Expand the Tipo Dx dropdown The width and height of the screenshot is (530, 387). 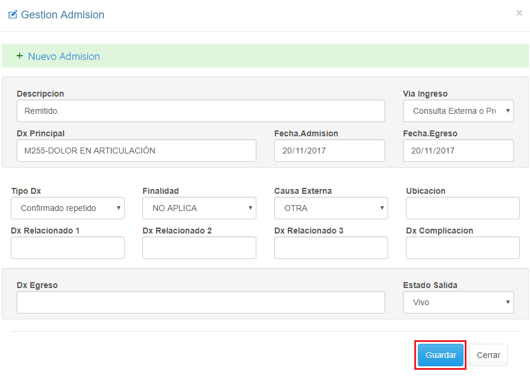pos(68,208)
